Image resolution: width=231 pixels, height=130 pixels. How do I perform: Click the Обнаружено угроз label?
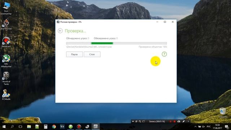coord(78,38)
